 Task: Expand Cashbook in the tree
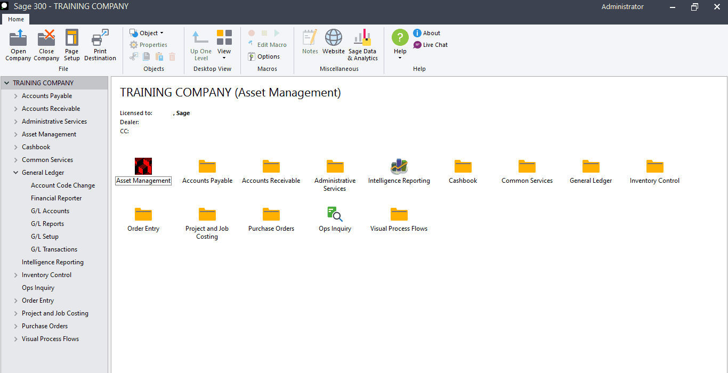coord(16,147)
